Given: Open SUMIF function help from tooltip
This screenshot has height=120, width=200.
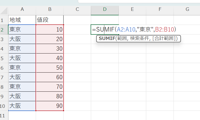Looking at the screenshot, I should pyautogui.click(x=106, y=39).
